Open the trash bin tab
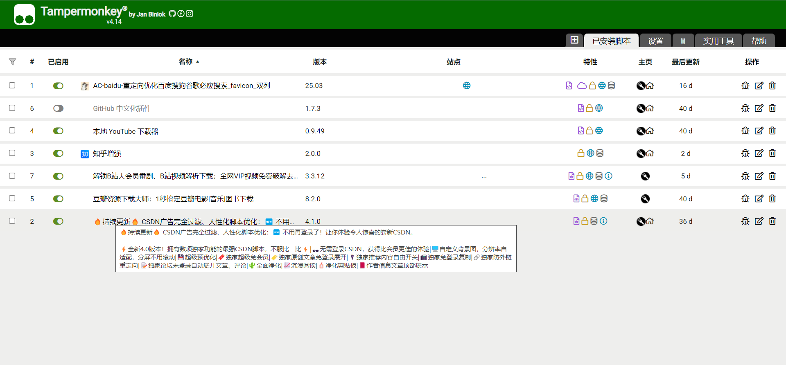This screenshot has width=786, height=365. coord(683,41)
